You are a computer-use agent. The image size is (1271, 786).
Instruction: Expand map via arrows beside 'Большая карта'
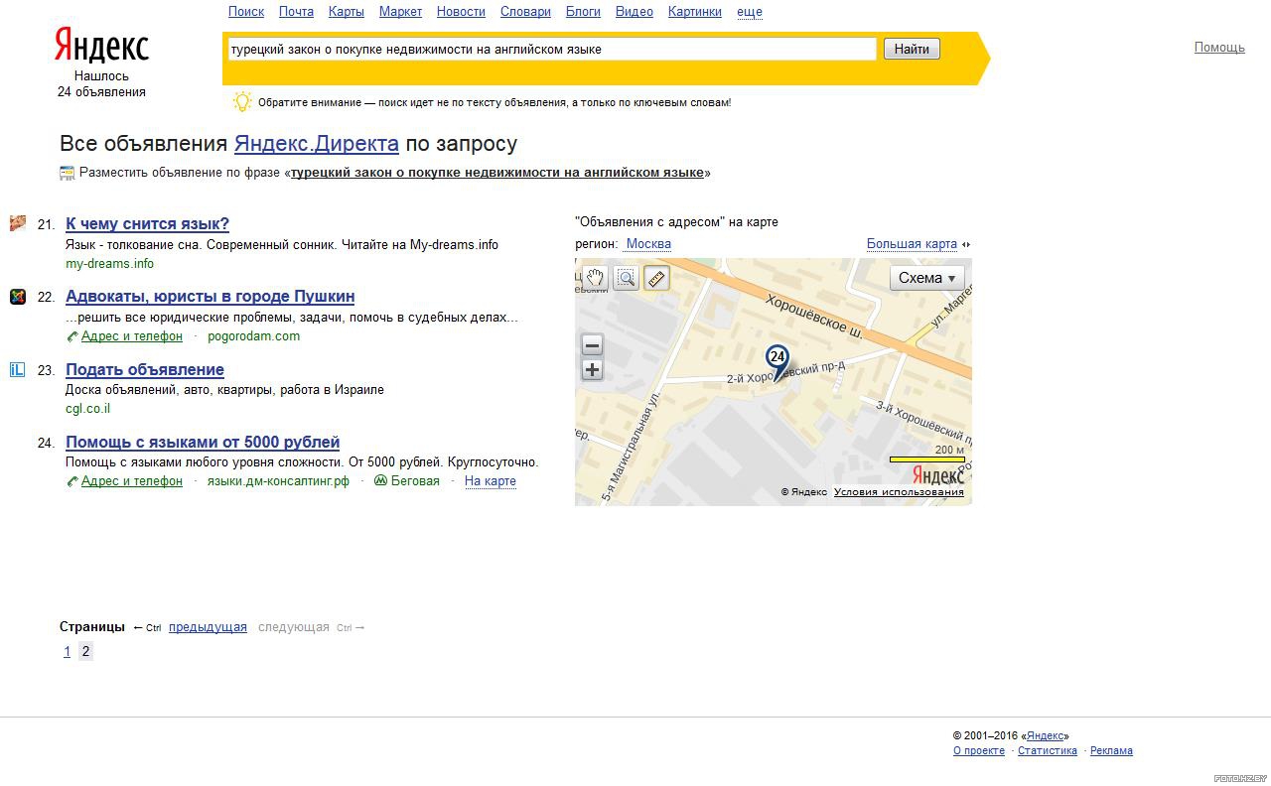(x=966, y=244)
